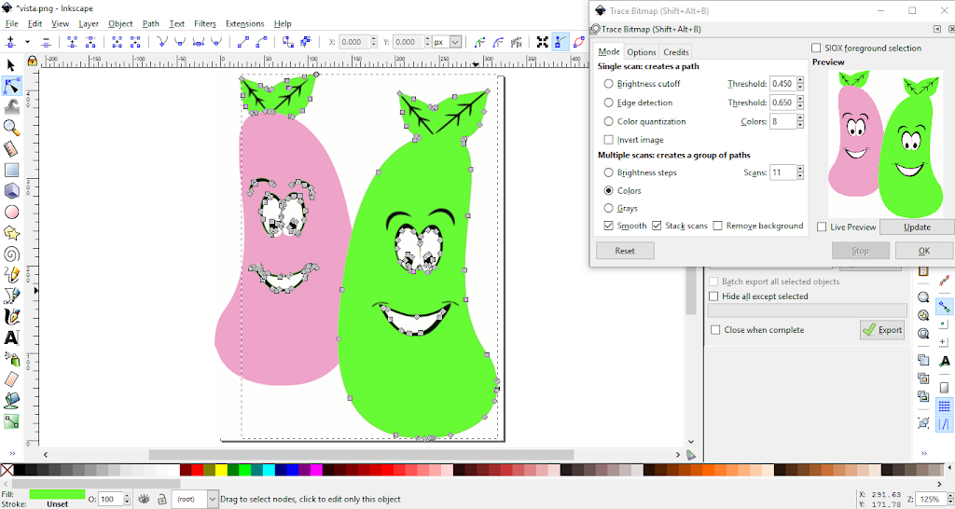The image size is (955, 509).
Task: Select Brightness cutoff radio option
Action: [608, 84]
